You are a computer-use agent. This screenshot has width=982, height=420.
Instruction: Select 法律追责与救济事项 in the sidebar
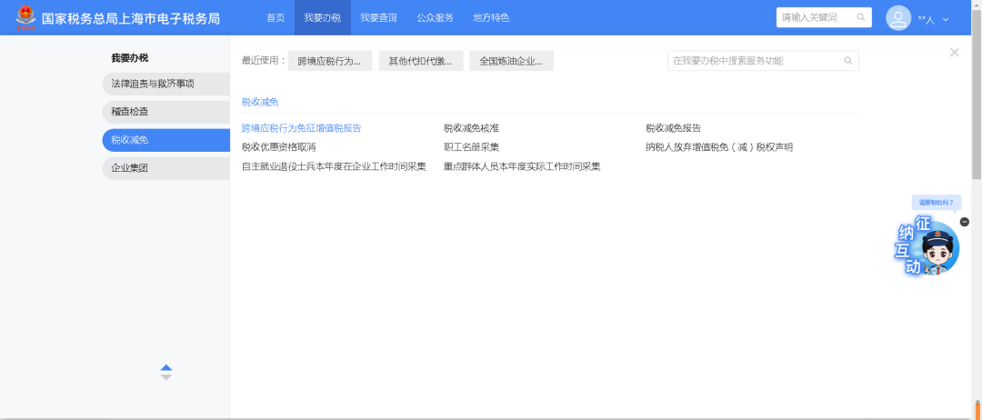tap(153, 84)
